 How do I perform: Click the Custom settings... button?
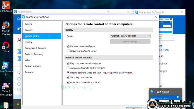130,41
